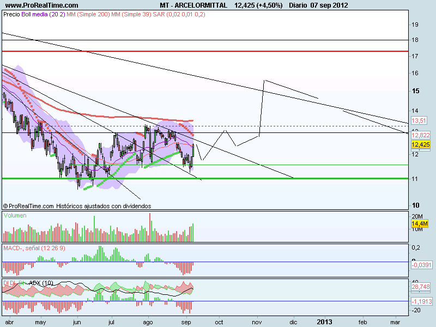Click the 14 price axis label
The width and height of the screenshot is (436, 327).
tap(415, 111)
